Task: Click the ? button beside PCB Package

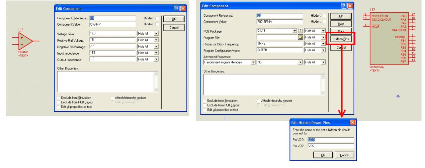Action: coord(301,31)
